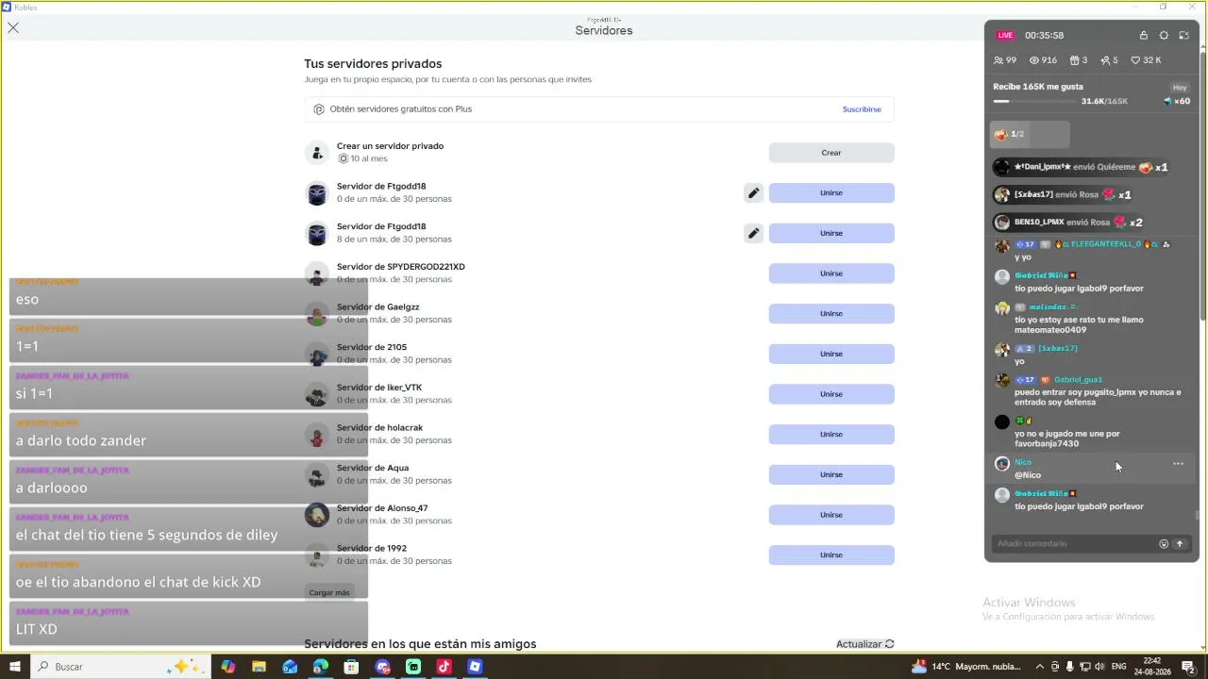
Task: Click Crear to create a private server
Action: coord(831,153)
